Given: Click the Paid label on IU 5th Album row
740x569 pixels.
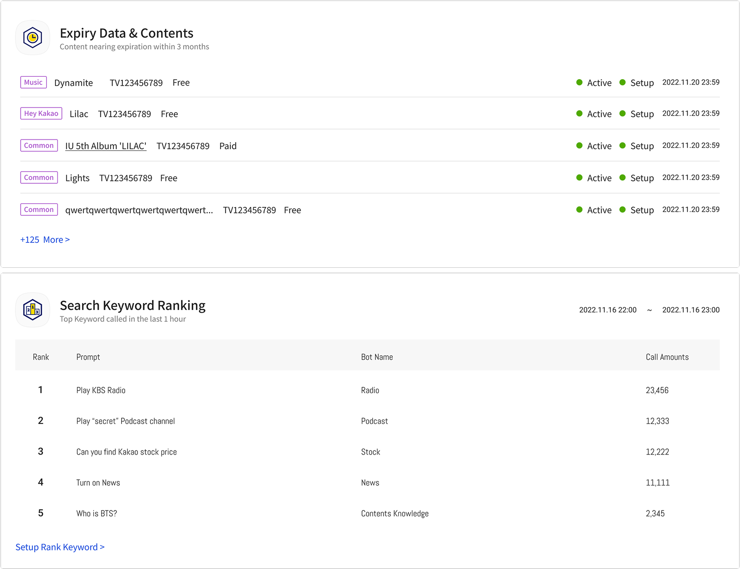Looking at the screenshot, I should (x=228, y=146).
